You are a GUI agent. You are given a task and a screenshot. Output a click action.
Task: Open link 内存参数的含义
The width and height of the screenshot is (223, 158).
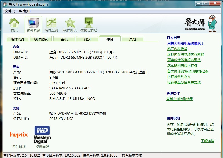[x=179, y=77]
